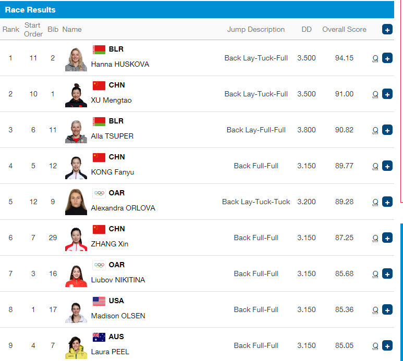Expand Laura PEEL's result with plus icon
The image size is (403, 361).
point(387,345)
